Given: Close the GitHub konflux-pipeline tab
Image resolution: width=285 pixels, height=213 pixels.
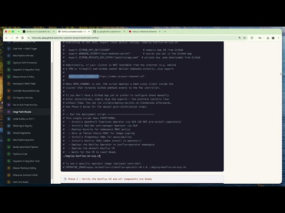Looking at the screenshot, I should pyautogui.click(x=124, y=32).
